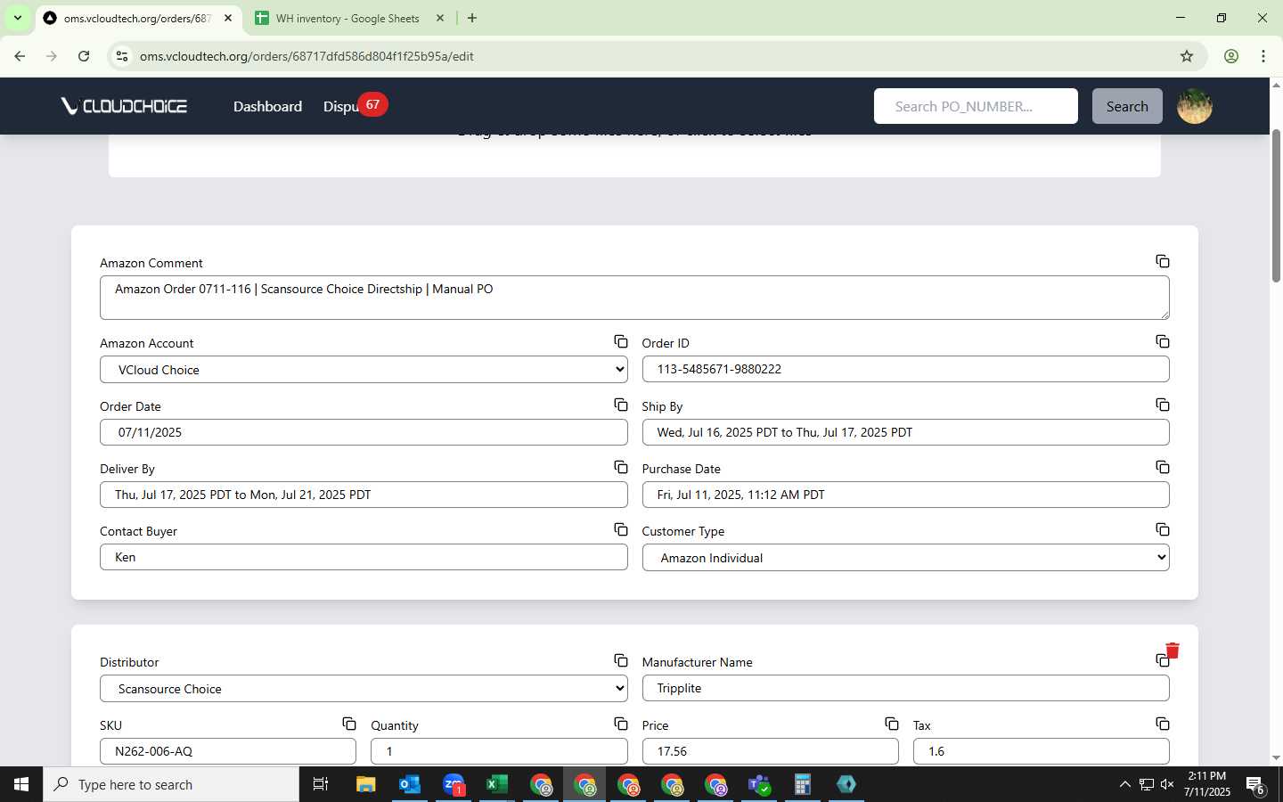Click the Manufacturer Name field

point(905,688)
